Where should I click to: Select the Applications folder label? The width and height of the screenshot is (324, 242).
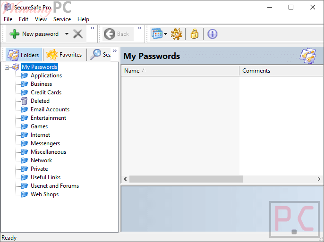[46, 75]
